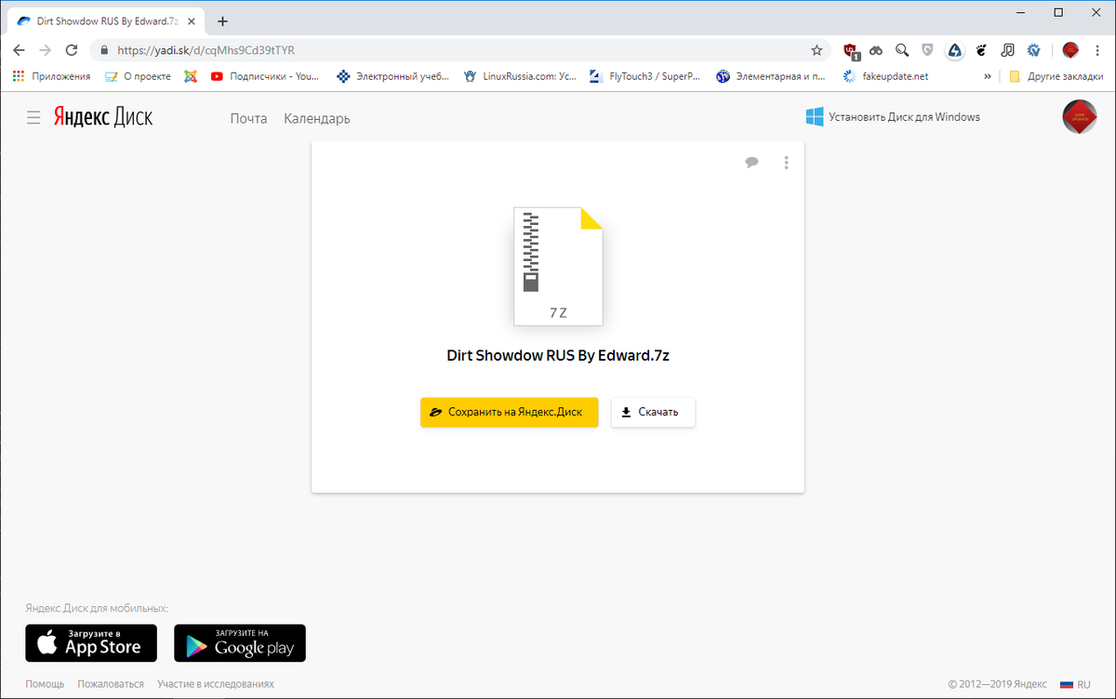Click the 7Z archive file thumbnail
The height and width of the screenshot is (699, 1116).
(x=558, y=266)
